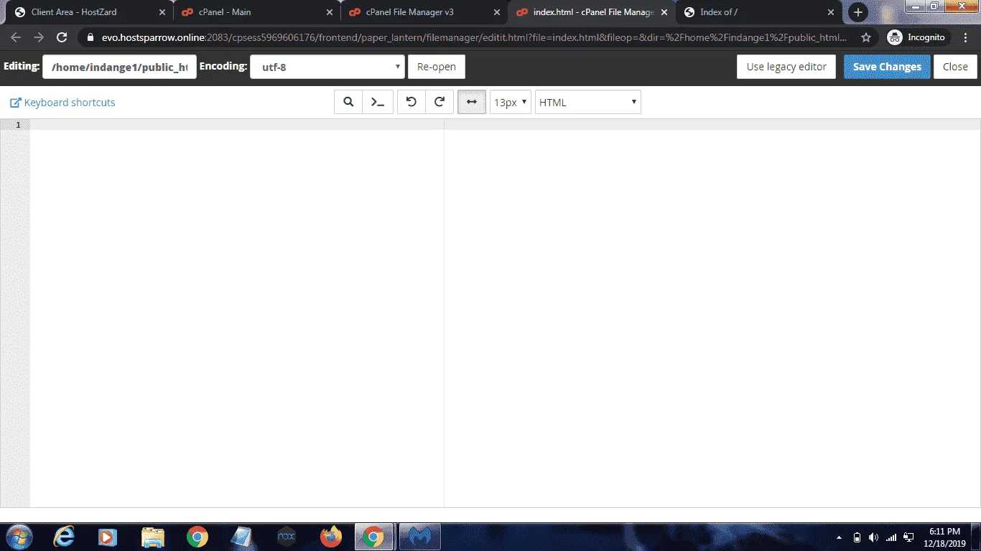Open the media player taskbar icon
This screenshot has width=981, height=551.
pos(108,537)
